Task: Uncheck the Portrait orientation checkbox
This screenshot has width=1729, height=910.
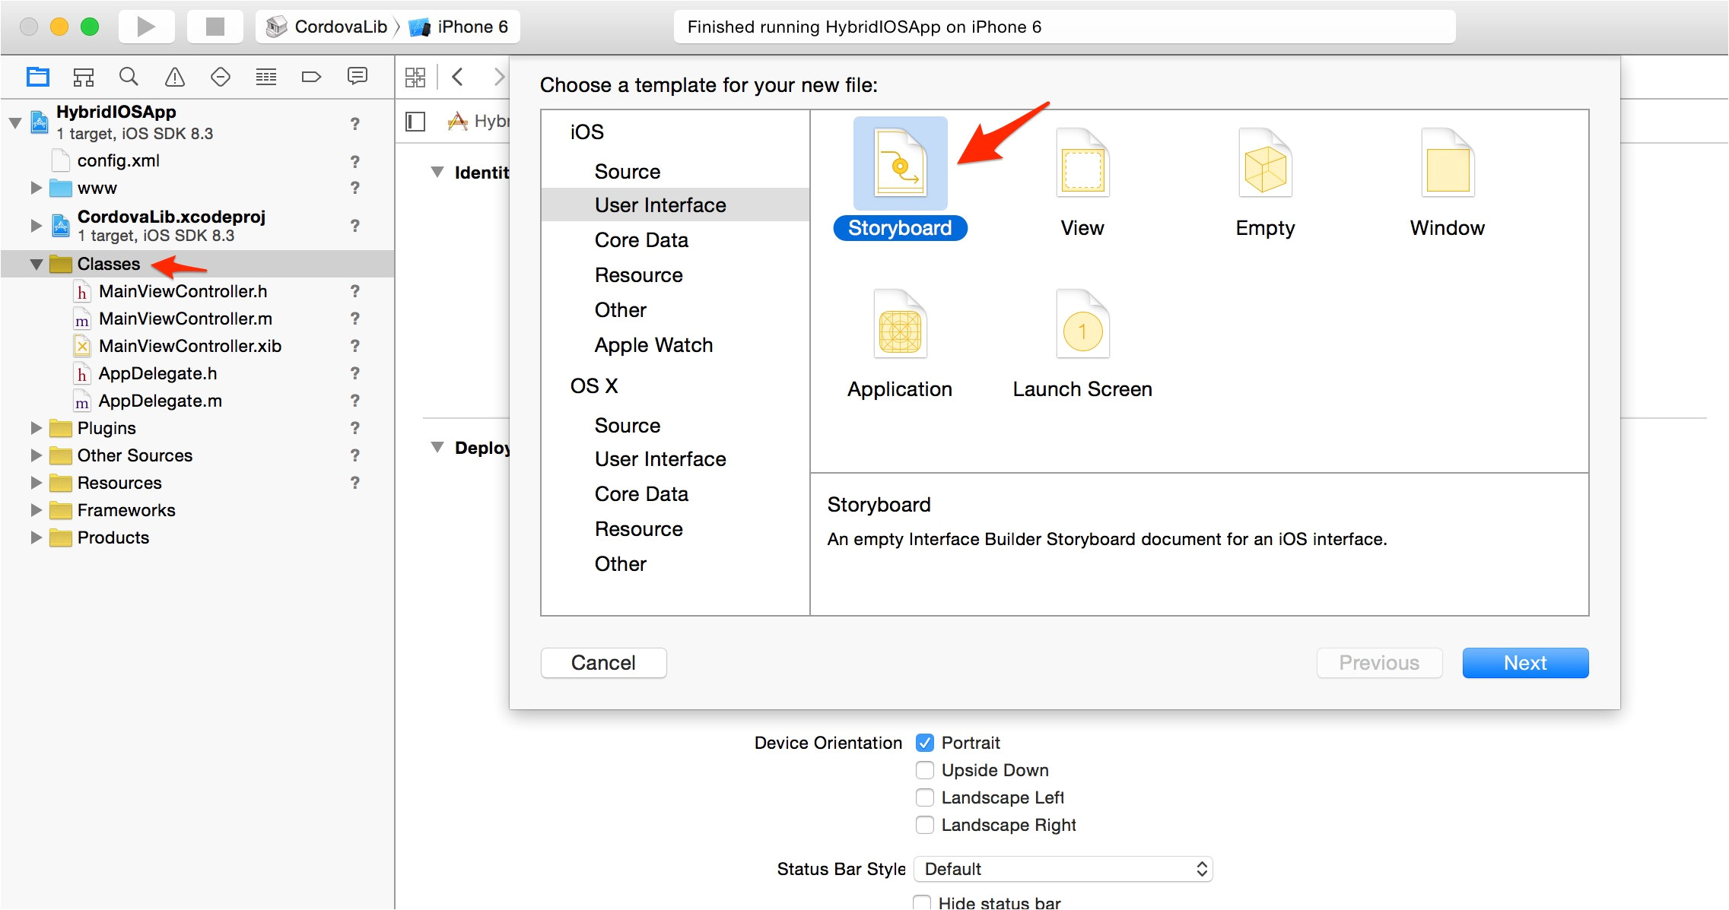Action: [925, 743]
